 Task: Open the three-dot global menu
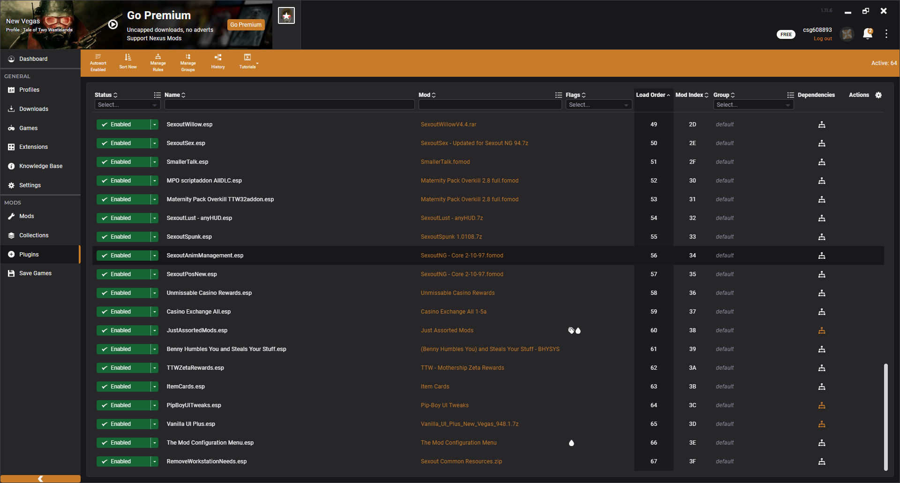point(886,34)
